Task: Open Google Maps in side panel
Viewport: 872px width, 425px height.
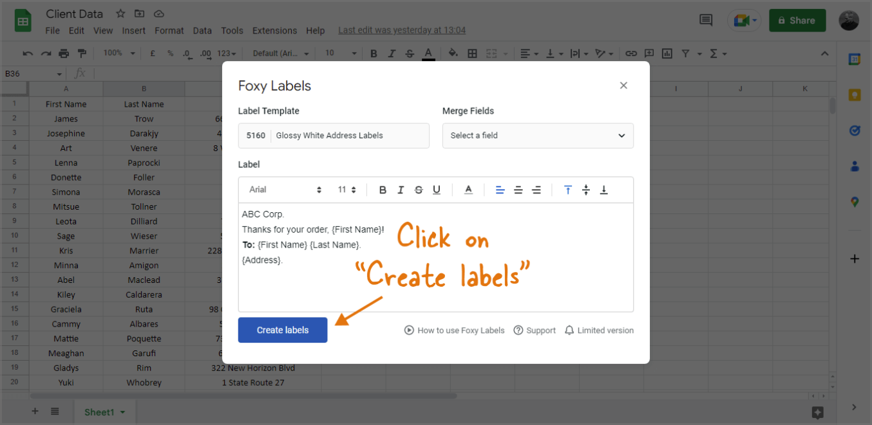Action: 855,202
